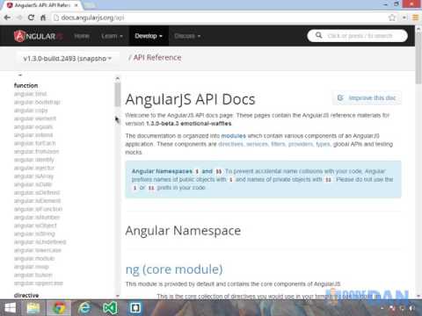Select angular.element in the sidebar
This screenshot has height=316, width=422.
pos(35,118)
